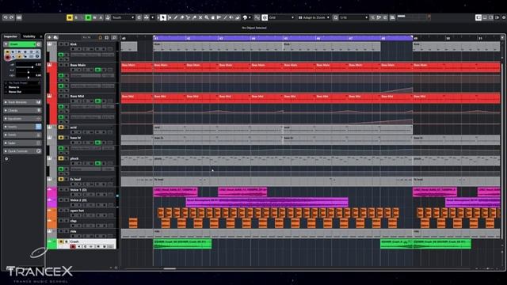Screen dimensions: 507x285
Task: Expand the Equalizers inspector section
Action: pyautogui.click(x=22, y=119)
